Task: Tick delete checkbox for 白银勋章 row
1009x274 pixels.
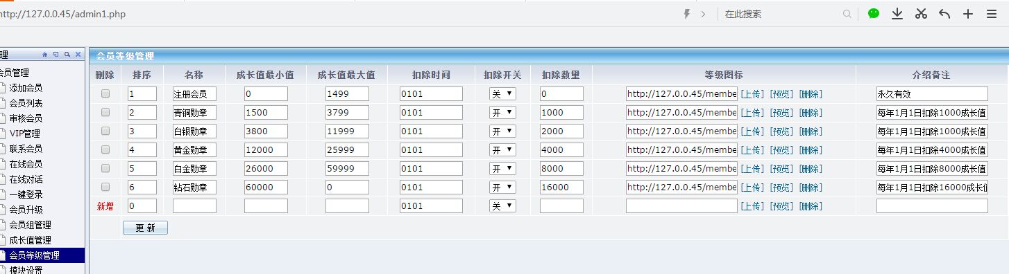Action: (105, 131)
